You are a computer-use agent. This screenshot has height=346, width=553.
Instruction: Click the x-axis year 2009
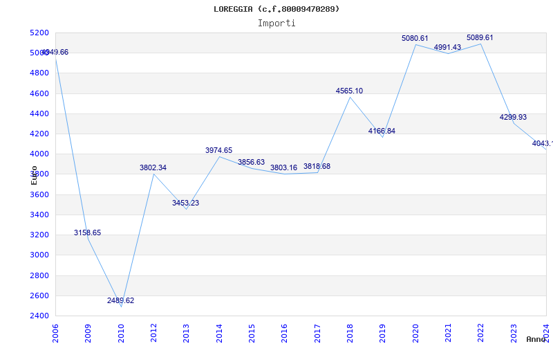point(88,334)
